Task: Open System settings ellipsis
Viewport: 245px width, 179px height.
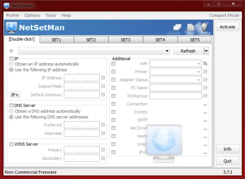Action: [x=205, y=113]
